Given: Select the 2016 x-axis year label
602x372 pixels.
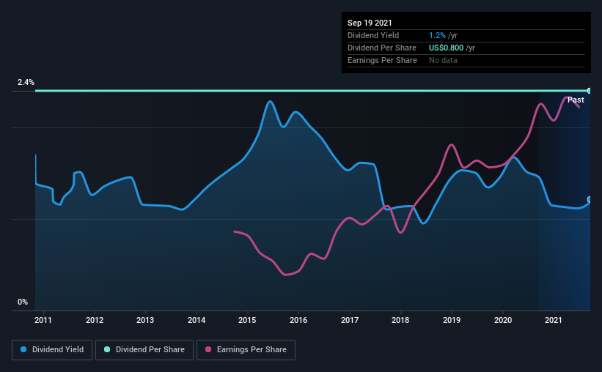Looking at the screenshot, I should [298, 321].
